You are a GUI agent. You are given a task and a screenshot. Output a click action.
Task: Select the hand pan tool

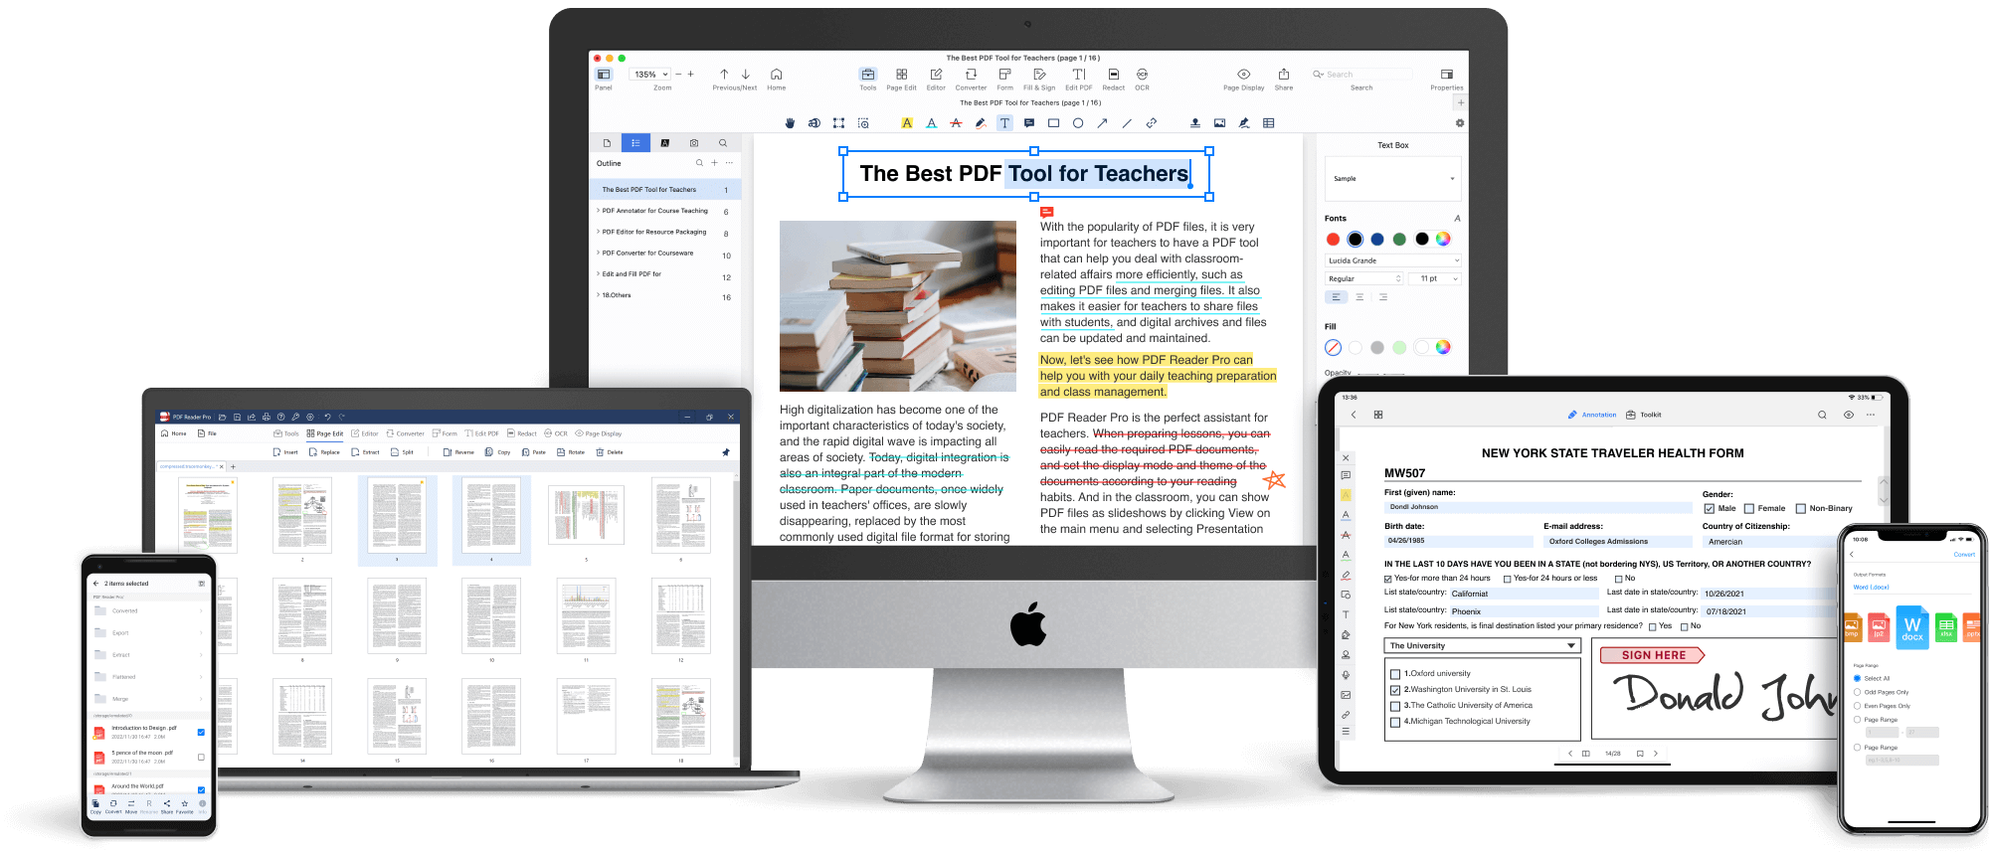point(790,123)
